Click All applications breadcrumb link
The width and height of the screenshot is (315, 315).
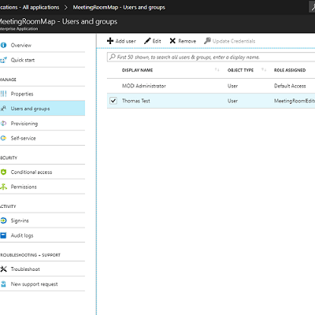click(41, 7)
